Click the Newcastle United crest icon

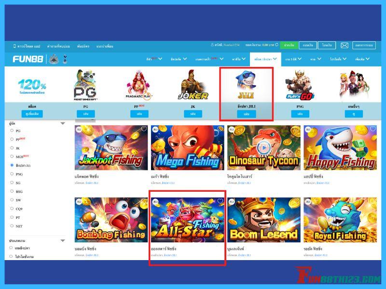tap(54, 59)
